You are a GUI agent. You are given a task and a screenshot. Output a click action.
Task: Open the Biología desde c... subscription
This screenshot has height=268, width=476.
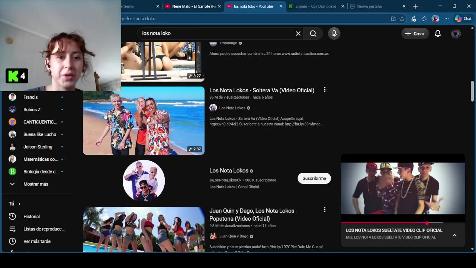click(36, 172)
